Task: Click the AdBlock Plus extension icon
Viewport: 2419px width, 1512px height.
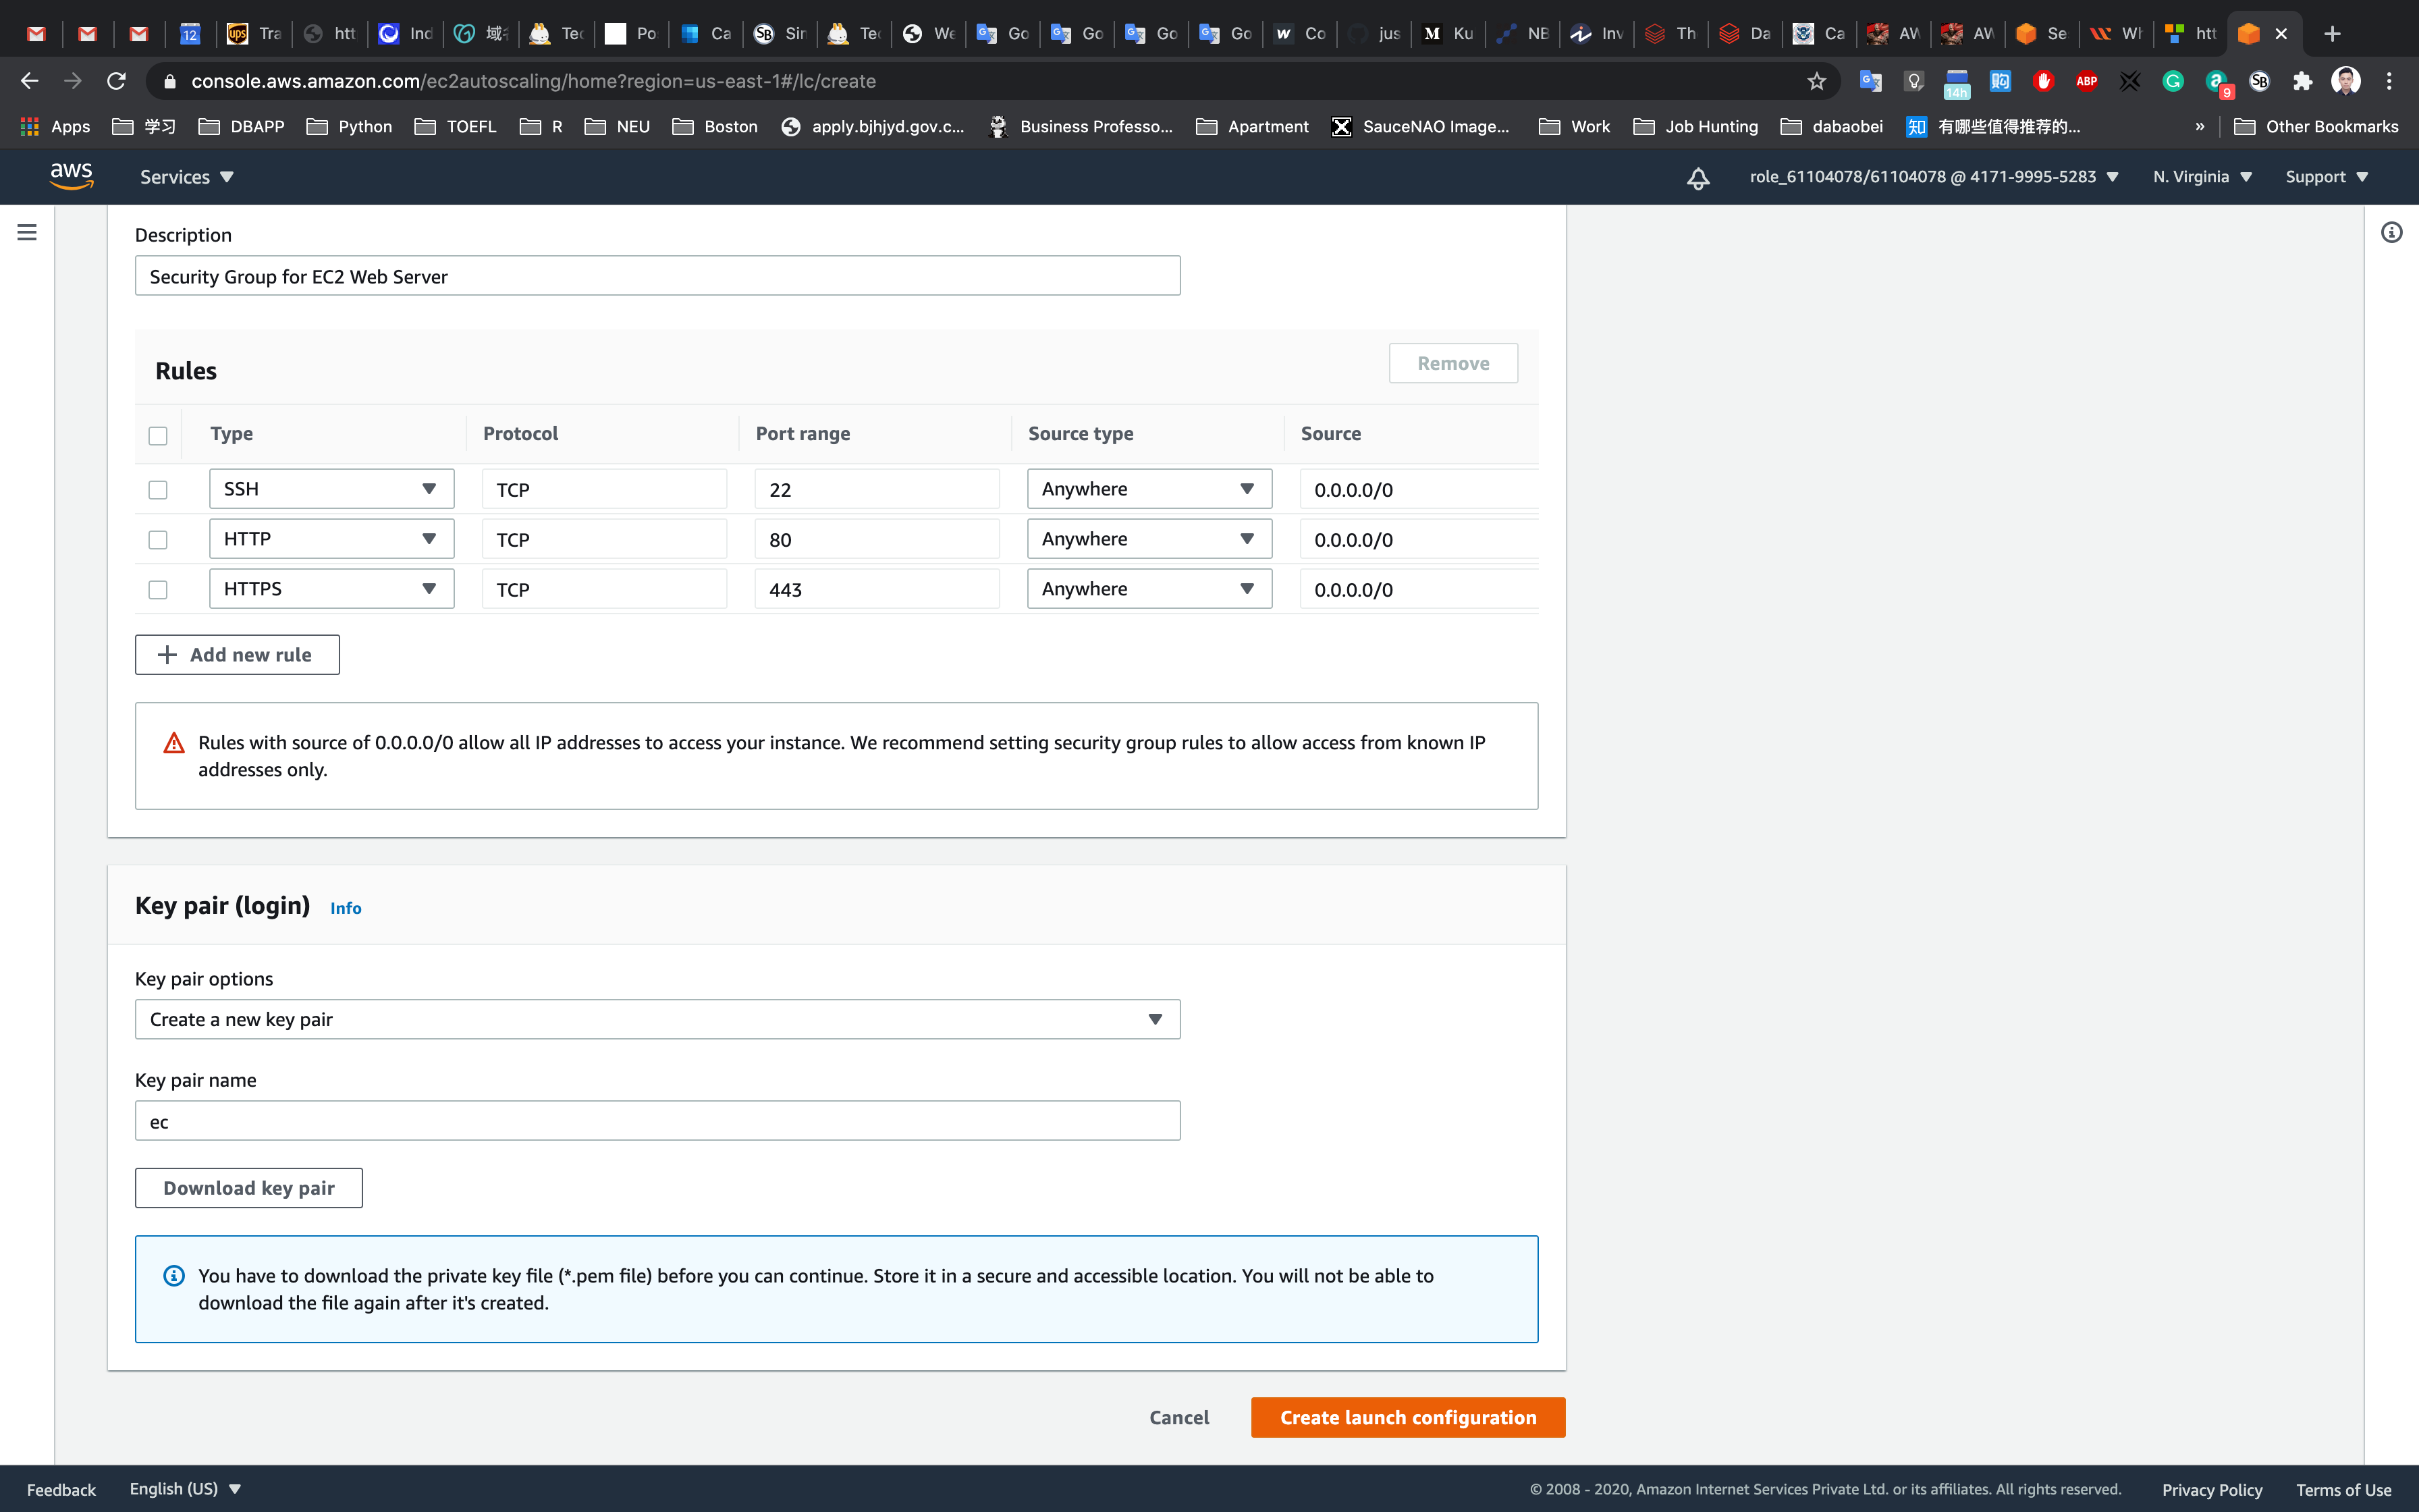Action: coord(2086,81)
